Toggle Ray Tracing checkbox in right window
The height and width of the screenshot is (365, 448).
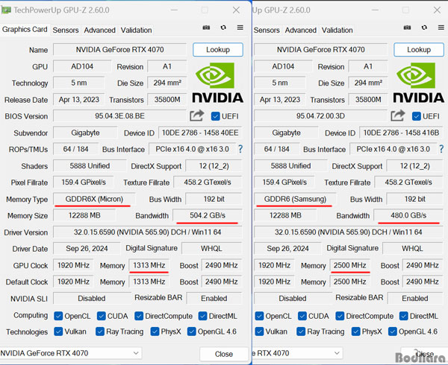click(301, 331)
